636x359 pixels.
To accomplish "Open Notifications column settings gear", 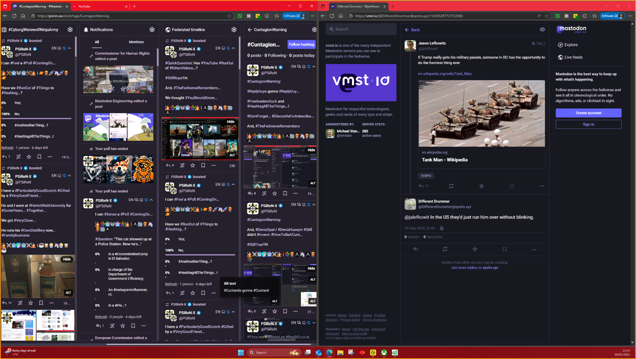I will (x=152, y=30).
